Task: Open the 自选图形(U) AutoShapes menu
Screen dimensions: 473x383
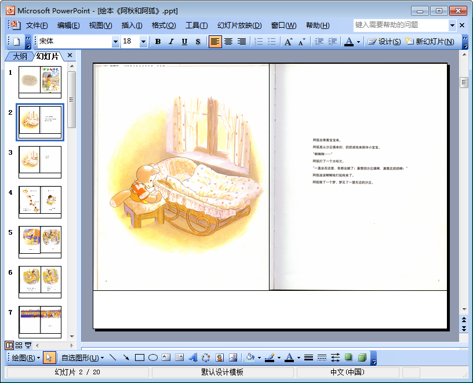Action: pos(83,358)
